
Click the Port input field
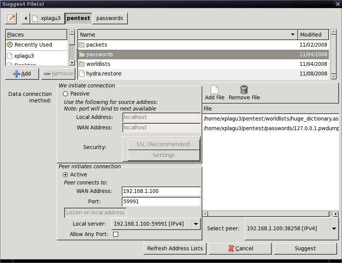pyautogui.click(x=161, y=201)
